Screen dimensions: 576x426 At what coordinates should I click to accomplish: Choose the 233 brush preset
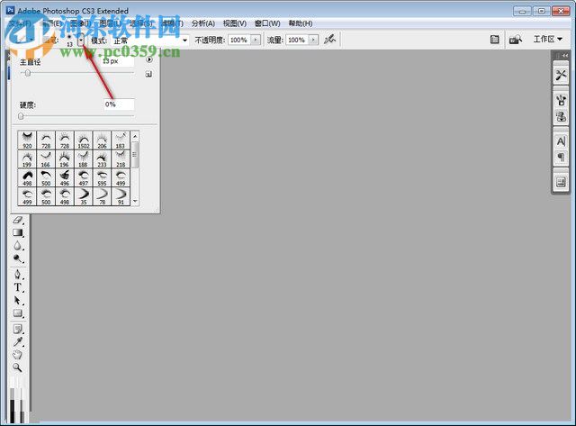coord(102,159)
